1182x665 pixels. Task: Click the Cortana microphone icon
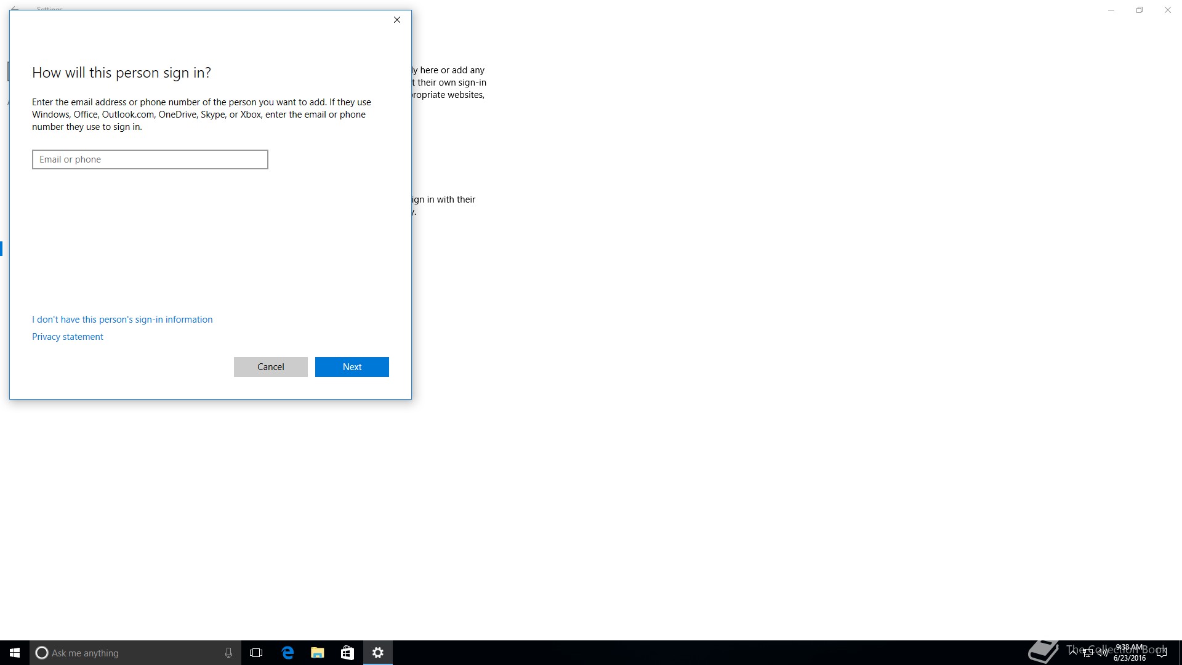click(228, 653)
